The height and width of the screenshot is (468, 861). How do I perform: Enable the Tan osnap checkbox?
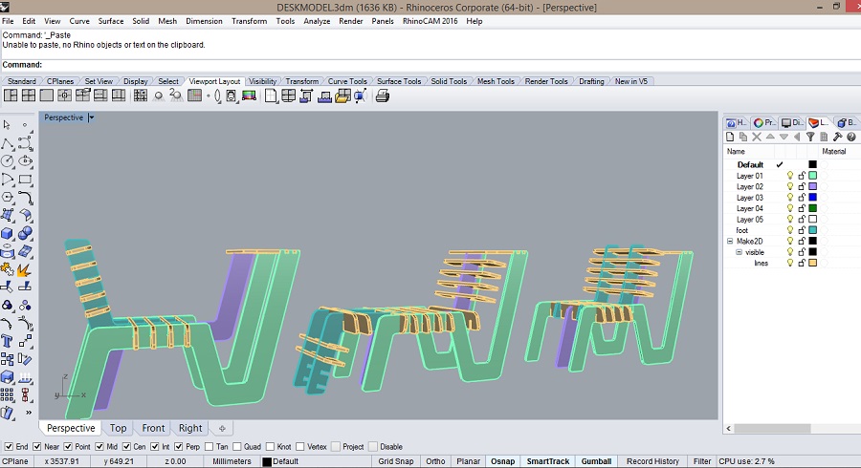[209, 447]
